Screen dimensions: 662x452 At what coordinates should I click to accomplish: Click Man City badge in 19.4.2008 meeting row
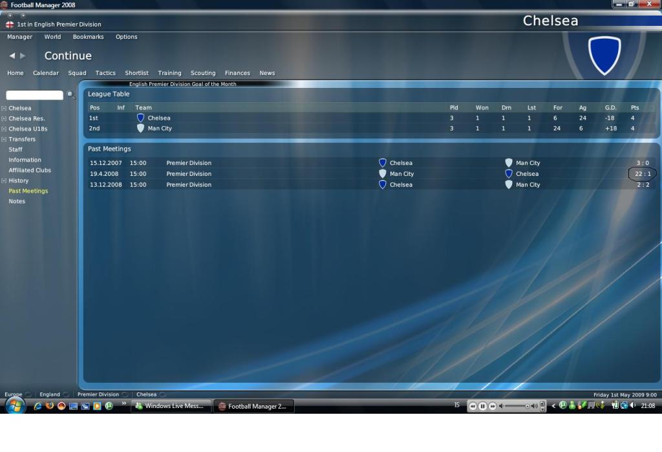point(383,173)
